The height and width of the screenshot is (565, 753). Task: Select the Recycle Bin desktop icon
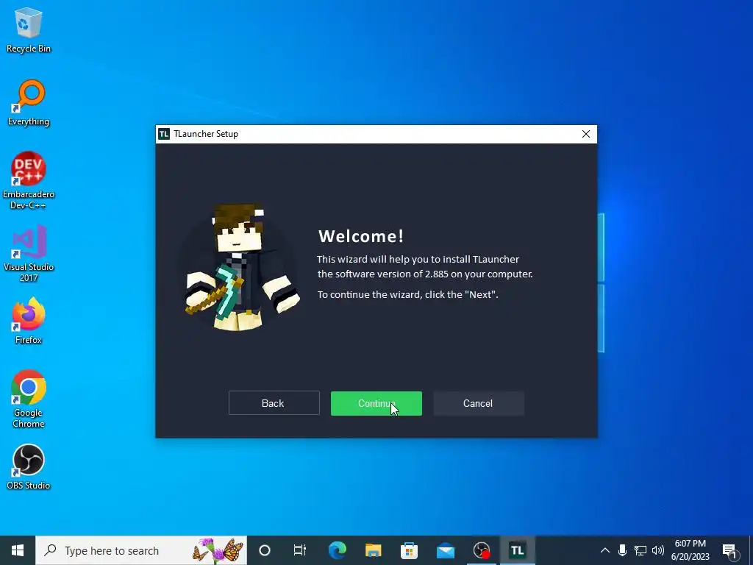point(29,30)
